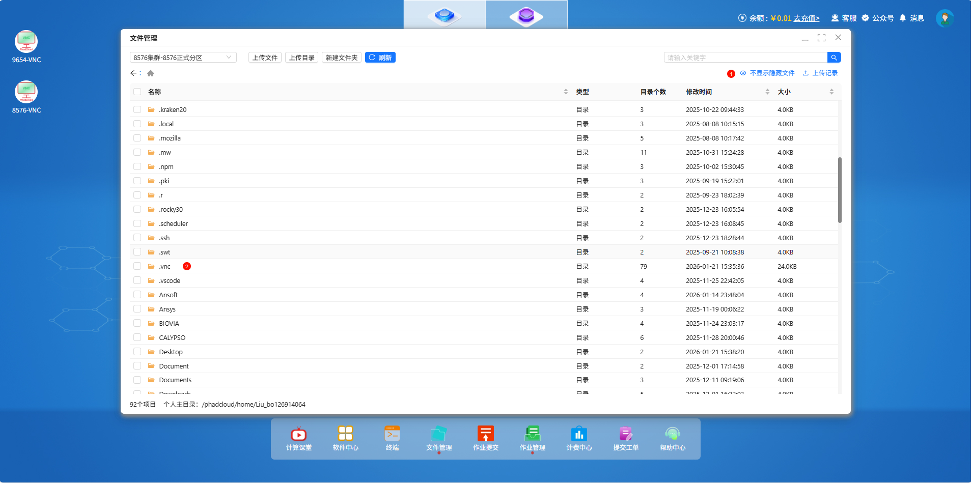
Task: Launch the 终端 terminal icon
Action: coord(392,438)
